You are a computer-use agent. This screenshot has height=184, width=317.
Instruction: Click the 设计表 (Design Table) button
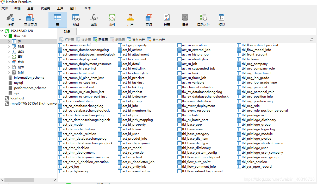click(x=84, y=40)
